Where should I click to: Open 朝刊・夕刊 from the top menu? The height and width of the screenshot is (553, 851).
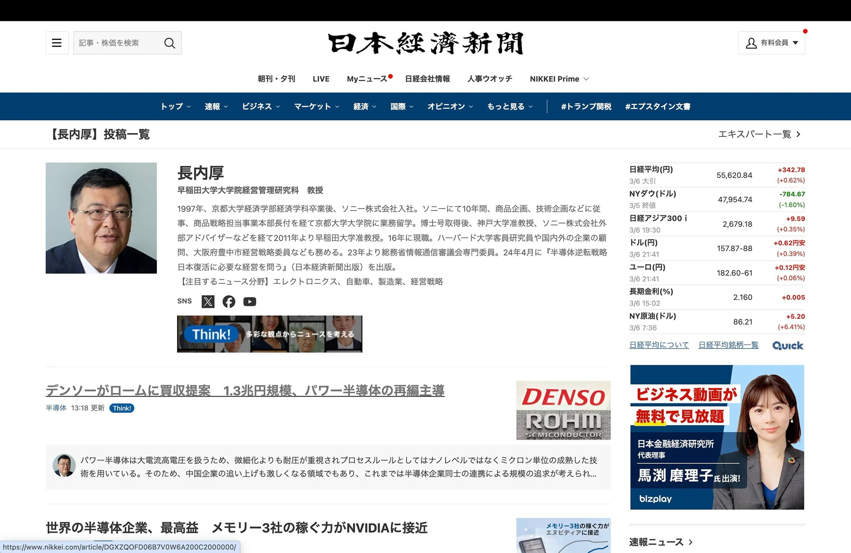click(276, 79)
